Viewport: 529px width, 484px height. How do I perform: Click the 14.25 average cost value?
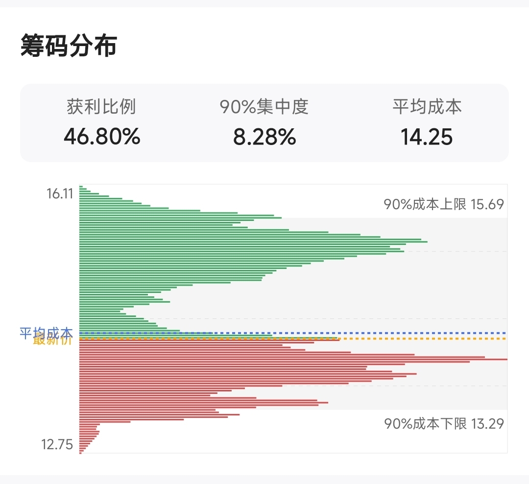click(427, 136)
